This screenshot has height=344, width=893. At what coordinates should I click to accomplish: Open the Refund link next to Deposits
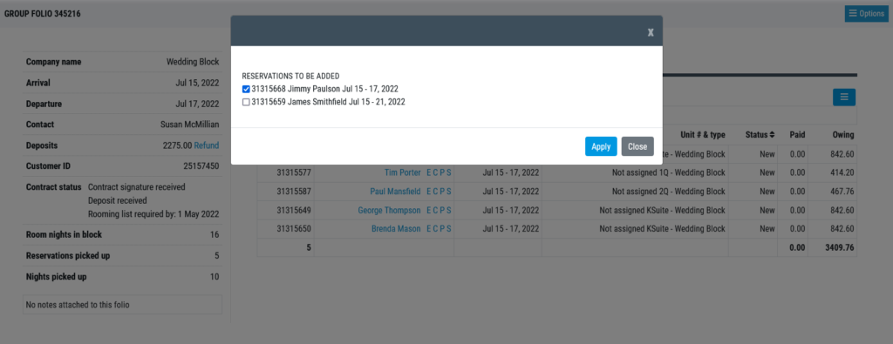(206, 145)
